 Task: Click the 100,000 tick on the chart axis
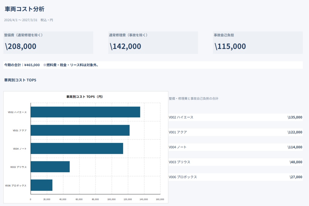click(x=112, y=199)
